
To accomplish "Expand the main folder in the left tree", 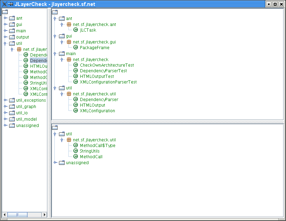I will (5, 31).
